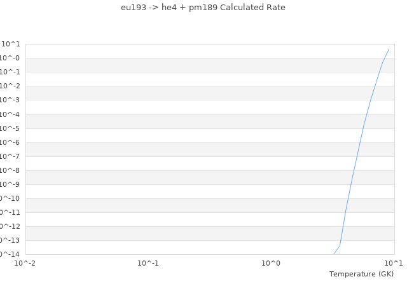Click the 10^-1 y-axis tick label
Image resolution: width=407 pixels, height=305 pixels.
point(10,72)
